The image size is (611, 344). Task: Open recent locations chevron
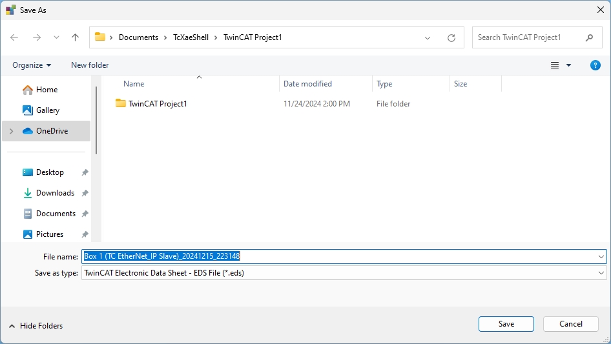coord(56,37)
